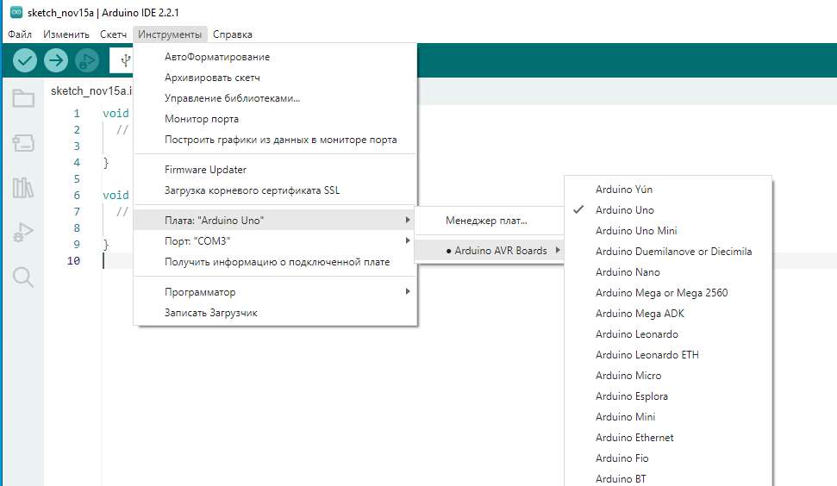The width and height of the screenshot is (837, 486).
Task: Expand the Плата: "Arduino Uno" submenu
Action: (x=275, y=220)
